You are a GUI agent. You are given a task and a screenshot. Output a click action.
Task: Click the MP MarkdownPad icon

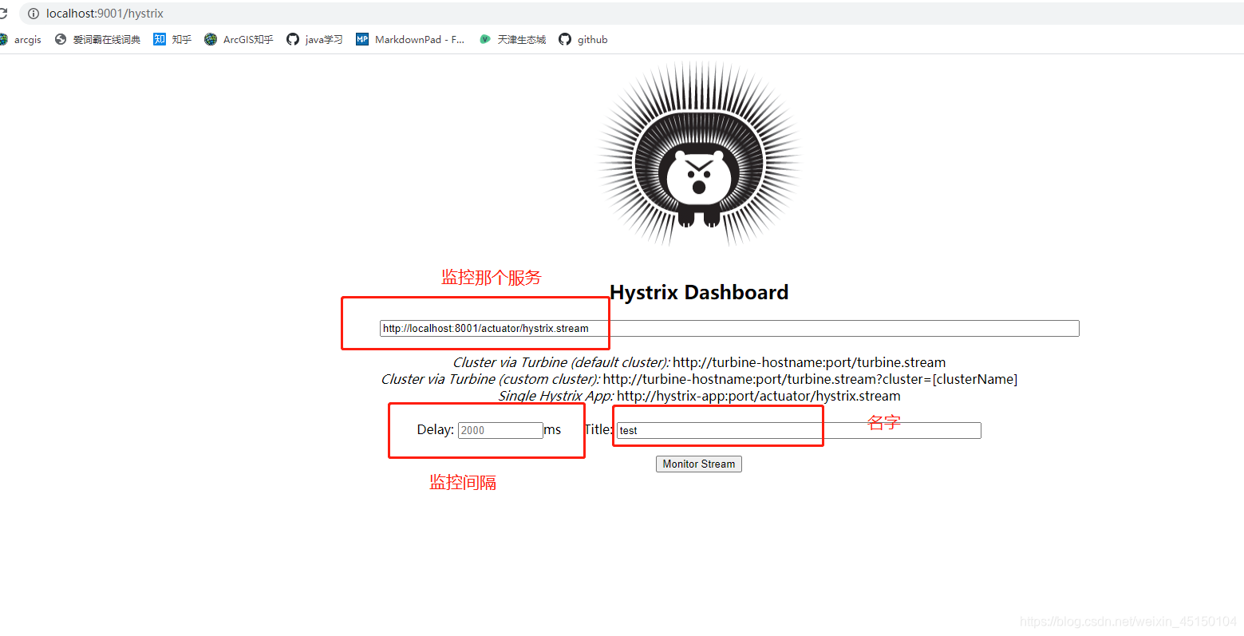click(x=362, y=39)
